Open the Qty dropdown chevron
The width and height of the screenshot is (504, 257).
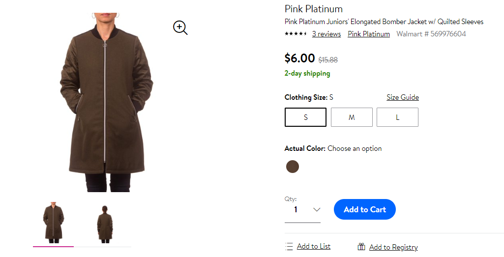point(317,210)
